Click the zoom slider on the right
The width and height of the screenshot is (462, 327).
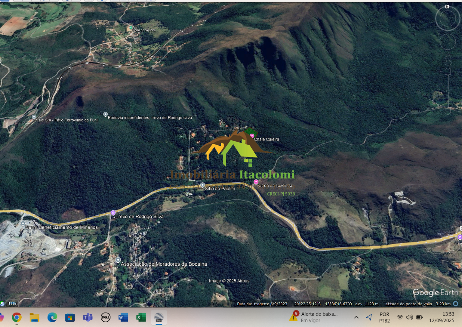[x=448, y=90]
